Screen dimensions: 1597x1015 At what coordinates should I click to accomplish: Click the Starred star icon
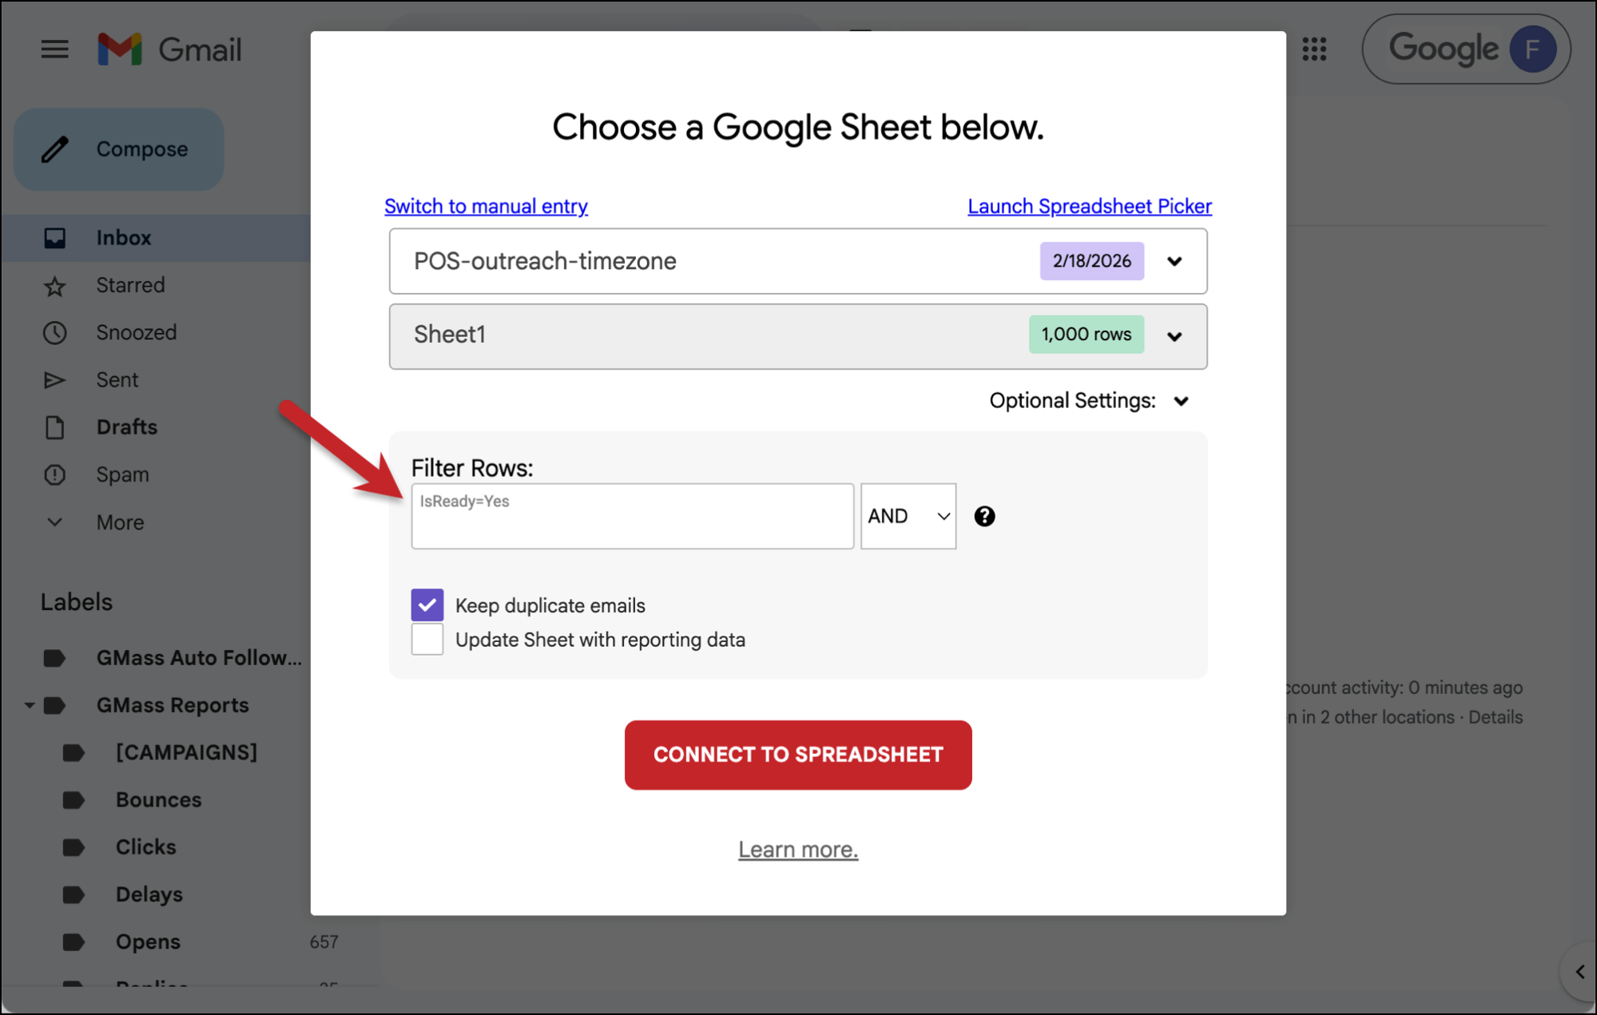54,286
